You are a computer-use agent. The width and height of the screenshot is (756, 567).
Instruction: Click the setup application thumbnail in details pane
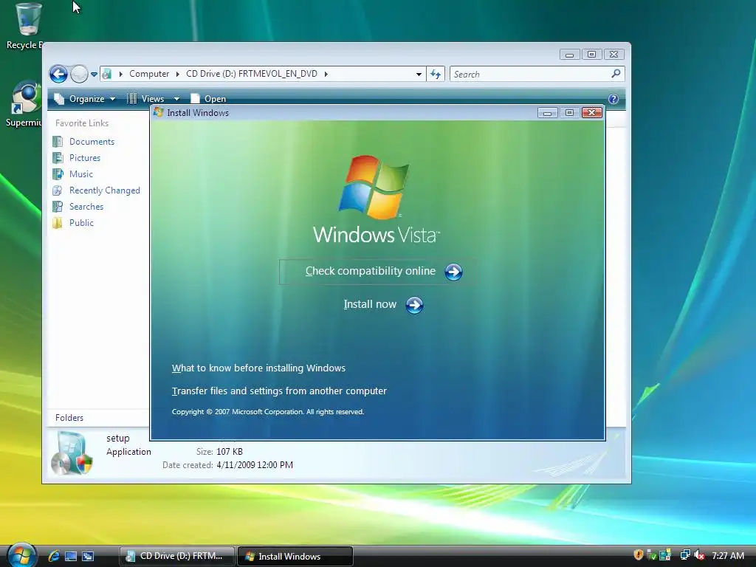click(72, 453)
